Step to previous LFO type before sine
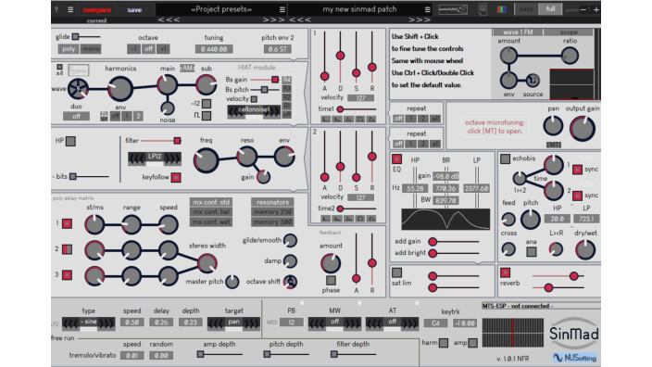652x367 pixels. pos(70,323)
